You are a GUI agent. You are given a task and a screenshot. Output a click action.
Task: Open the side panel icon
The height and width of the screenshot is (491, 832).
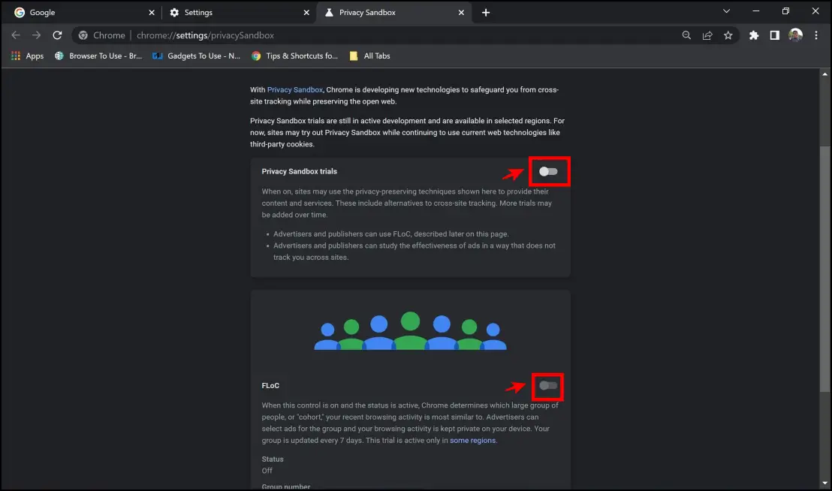point(775,35)
